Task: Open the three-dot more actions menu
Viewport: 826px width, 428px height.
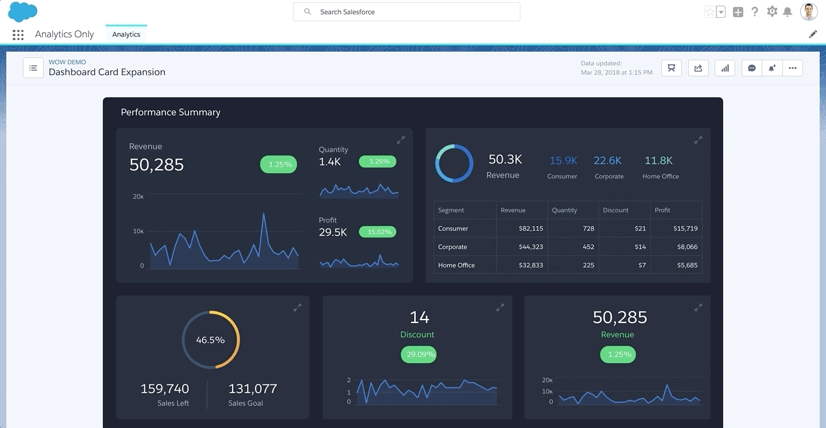Action: (793, 68)
